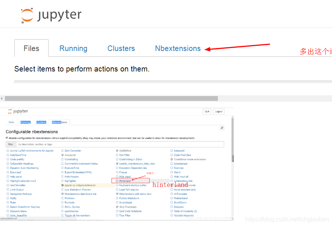Screen dimensions: 332x226
Task: Open the Tree Filter link
Action: click(125, 216)
